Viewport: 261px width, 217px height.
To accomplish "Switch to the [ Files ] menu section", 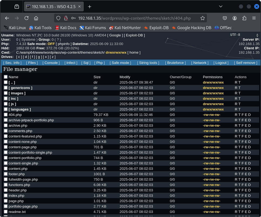I will click(x=32, y=63).
